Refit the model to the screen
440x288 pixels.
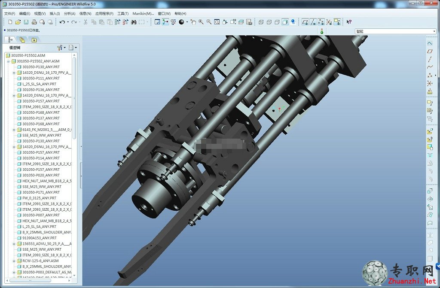point(217,22)
